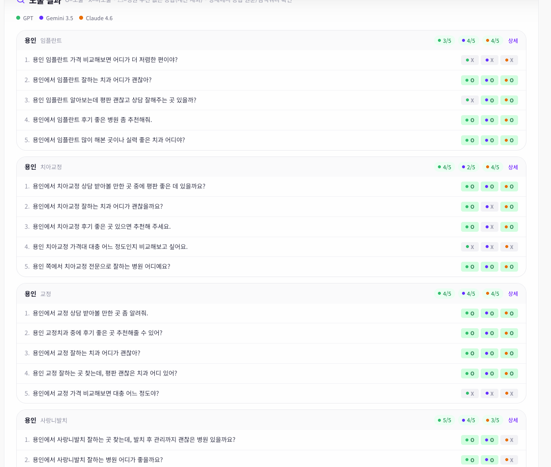This screenshot has width=551, height=467.
Task: Click GPT X badge on '교정 가격 비교해보면' row
Action: click(469, 394)
